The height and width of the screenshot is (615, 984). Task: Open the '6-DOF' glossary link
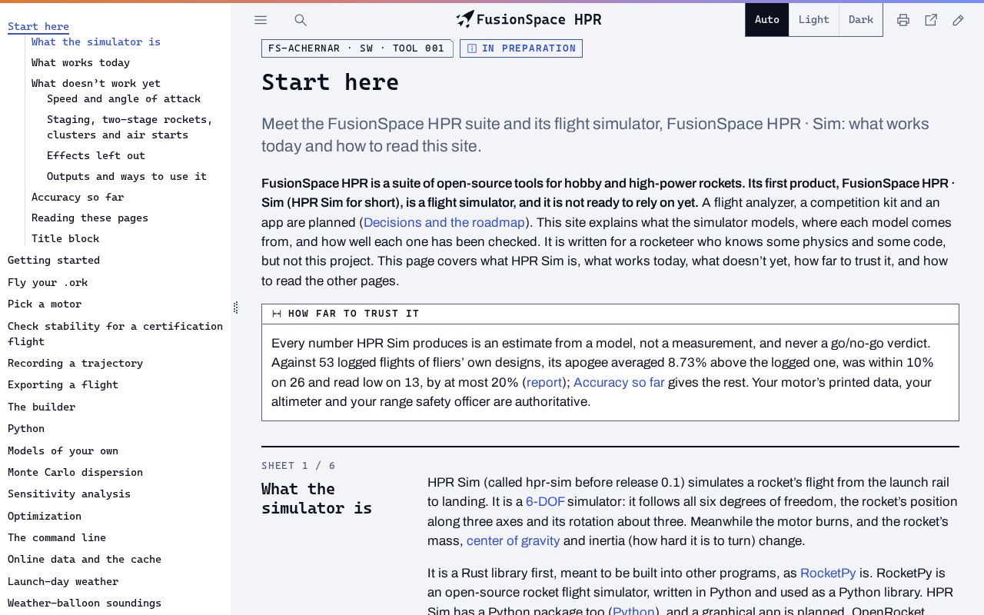(x=545, y=501)
